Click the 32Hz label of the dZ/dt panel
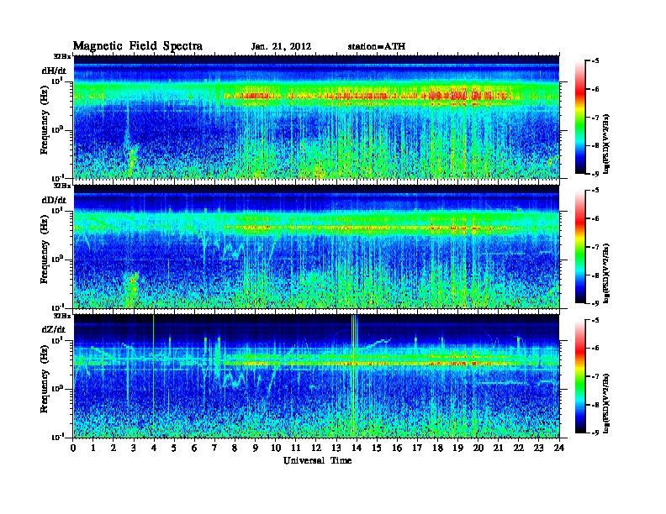The width and height of the screenshot is (666, 514). click(x=62, y=316)
